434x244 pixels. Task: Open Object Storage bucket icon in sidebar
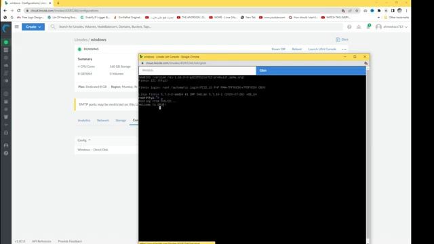pos(6,117)
